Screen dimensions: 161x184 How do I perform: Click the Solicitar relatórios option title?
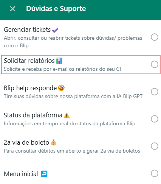pos(29,61)
